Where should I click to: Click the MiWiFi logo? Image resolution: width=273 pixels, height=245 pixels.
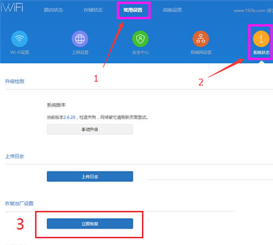11,8
